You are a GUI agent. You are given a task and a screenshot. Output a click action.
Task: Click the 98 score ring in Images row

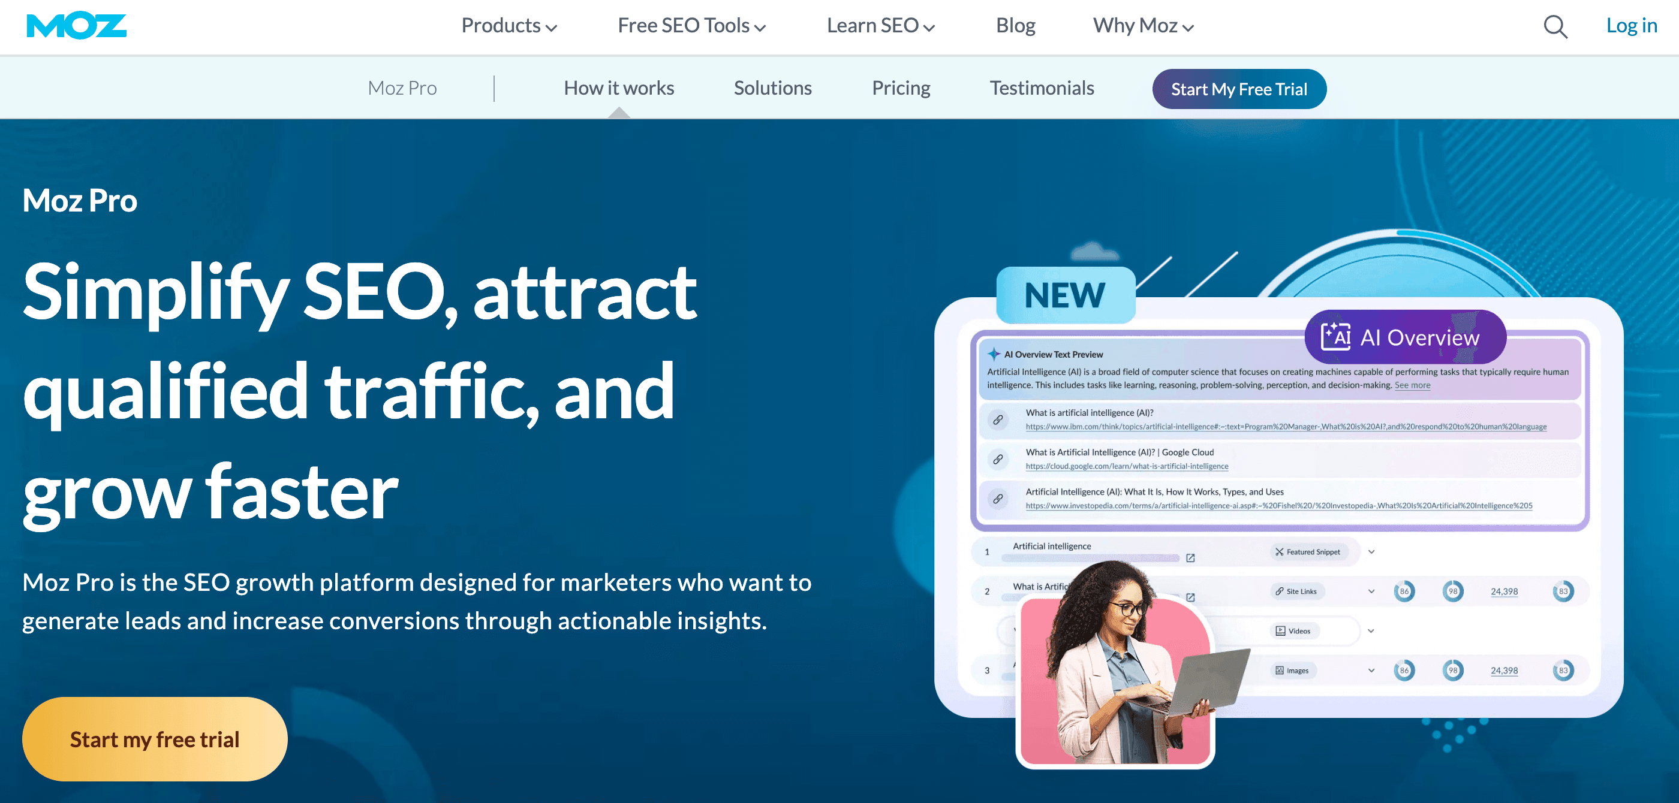1453,670
